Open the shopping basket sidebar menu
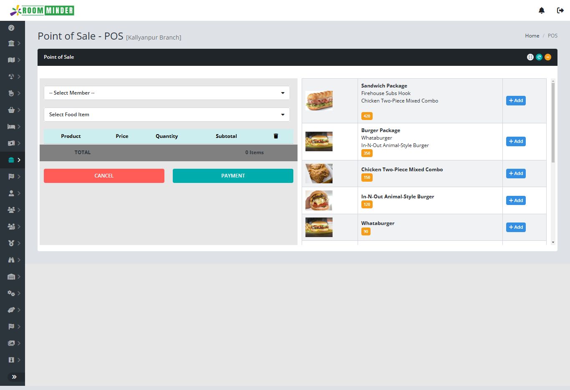 [x=11, y=110]
